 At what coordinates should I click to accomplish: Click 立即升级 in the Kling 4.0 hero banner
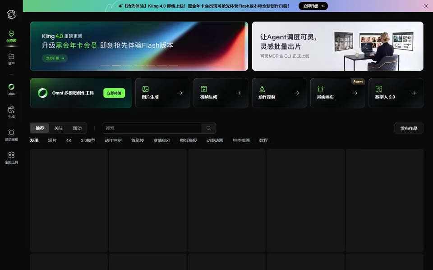point(55,58)
